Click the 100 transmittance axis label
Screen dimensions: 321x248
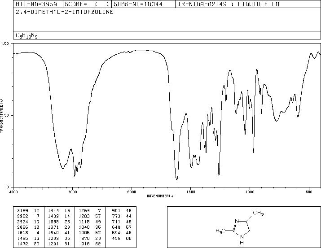coord(5,44)
